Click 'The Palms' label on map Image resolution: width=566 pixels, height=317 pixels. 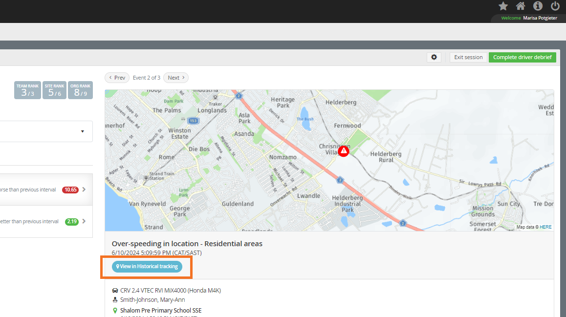pyautogui.click(x=167, y=110)
